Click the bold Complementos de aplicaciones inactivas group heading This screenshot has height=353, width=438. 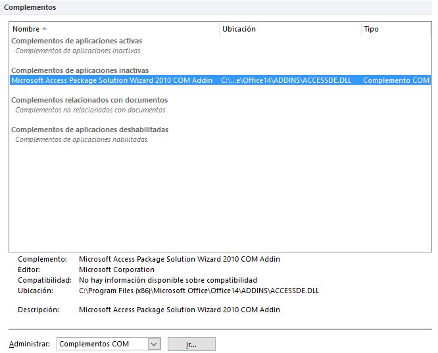click(x=80, y=70)
